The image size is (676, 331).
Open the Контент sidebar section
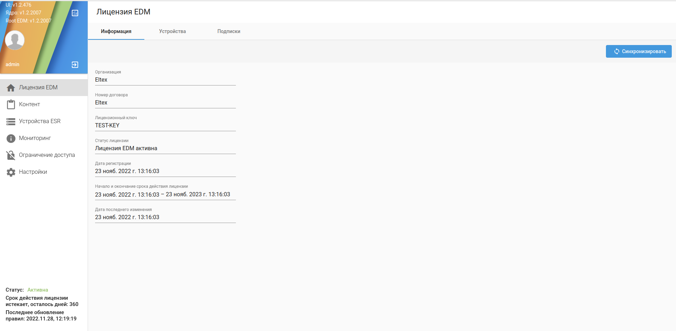(x=44, y=104)
